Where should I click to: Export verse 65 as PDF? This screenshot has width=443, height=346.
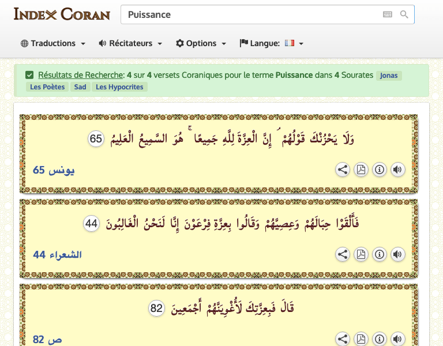coord(361,170)
